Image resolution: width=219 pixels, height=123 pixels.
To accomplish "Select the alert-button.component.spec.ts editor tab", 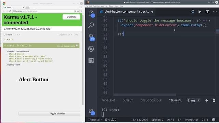I will (x=126, y=12).
